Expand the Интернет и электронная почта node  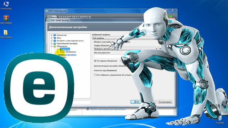[x=51, y=41]
